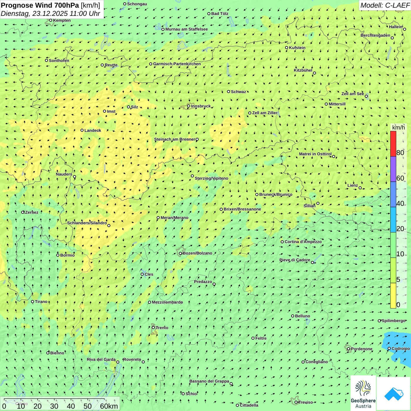This screenshot has height=411, width=411.
Task: Click the Modell: C-LAEF label
Action: point(385,5)
